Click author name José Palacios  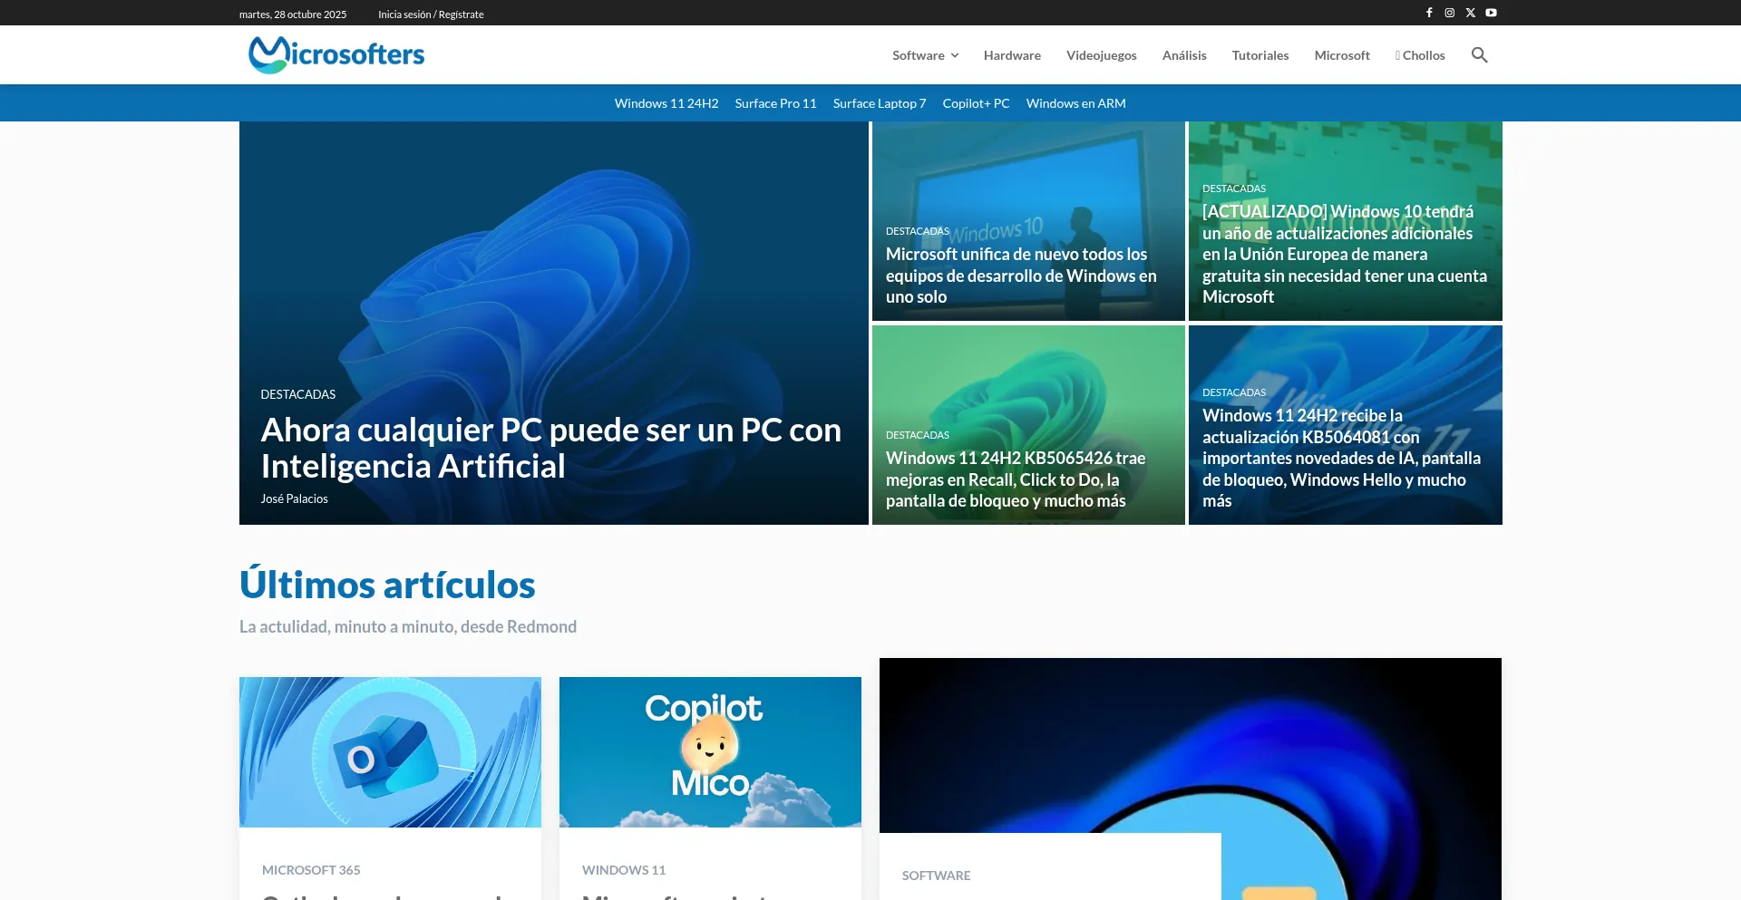point(295,498)
